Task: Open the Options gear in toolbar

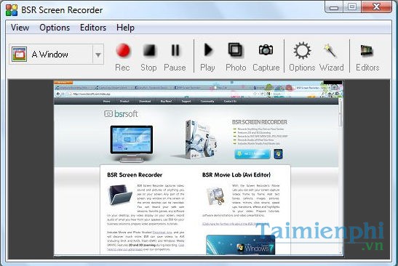Action: point(302,57)
